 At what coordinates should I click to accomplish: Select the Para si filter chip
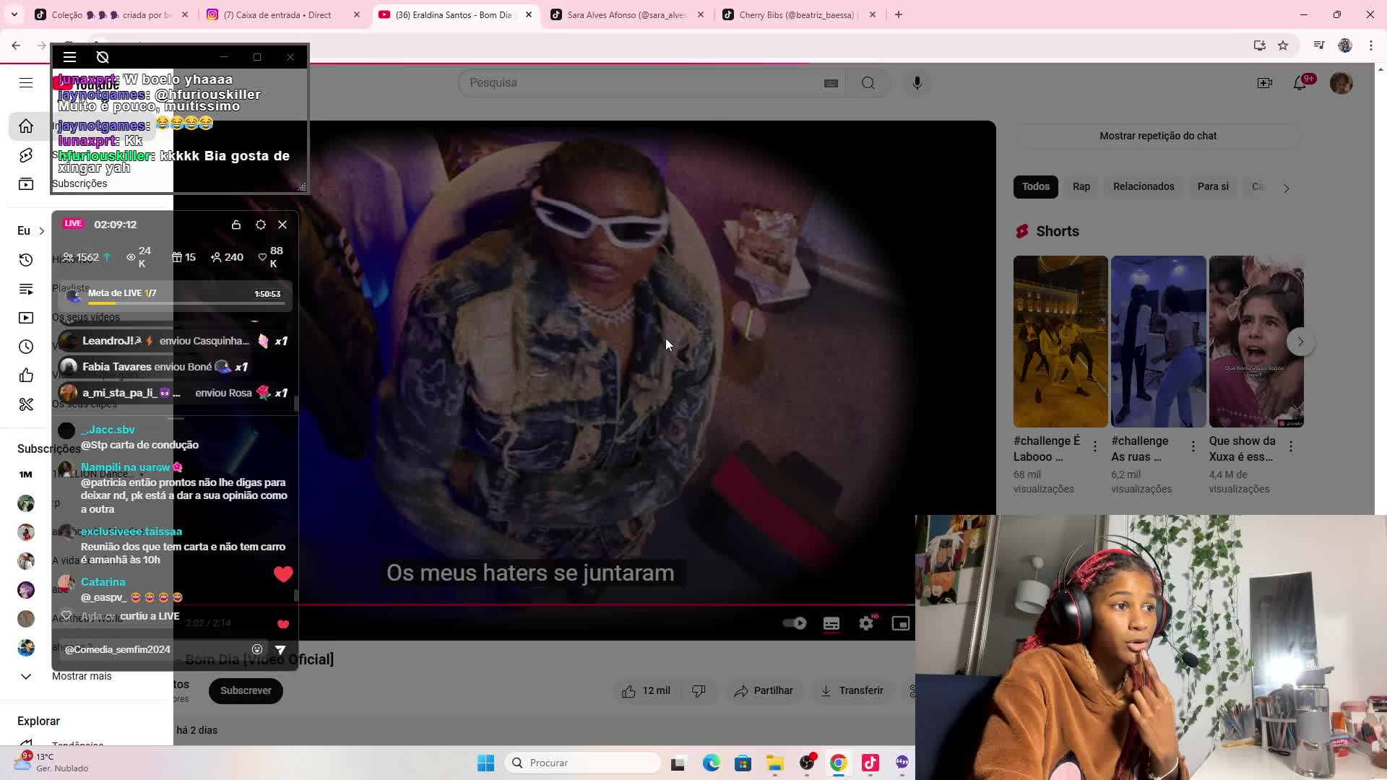1213,187
